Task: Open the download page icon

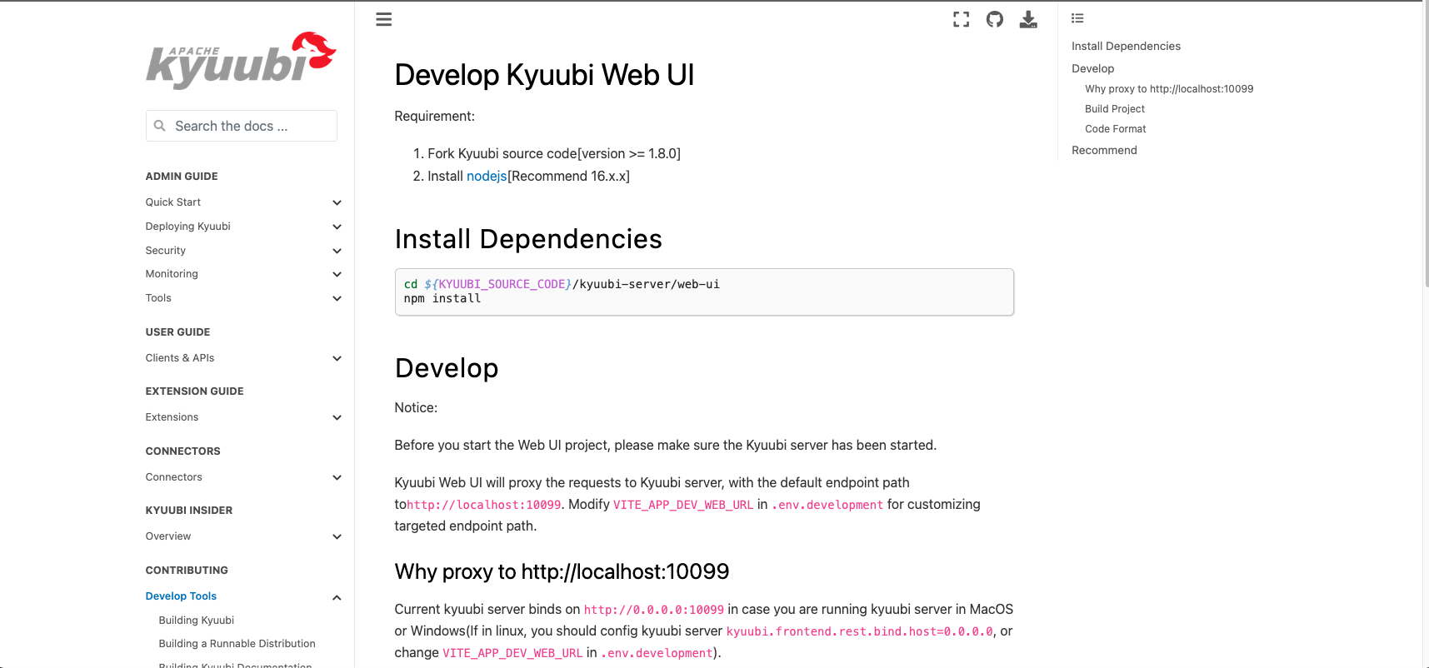Action: (x=1028, y=19)
